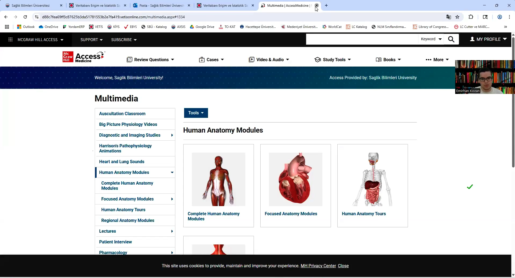The height and width of the screenshot is (278, 515).
Task: Expand the Pharmacology sidebar arrow
Action: tap(172, 253)
